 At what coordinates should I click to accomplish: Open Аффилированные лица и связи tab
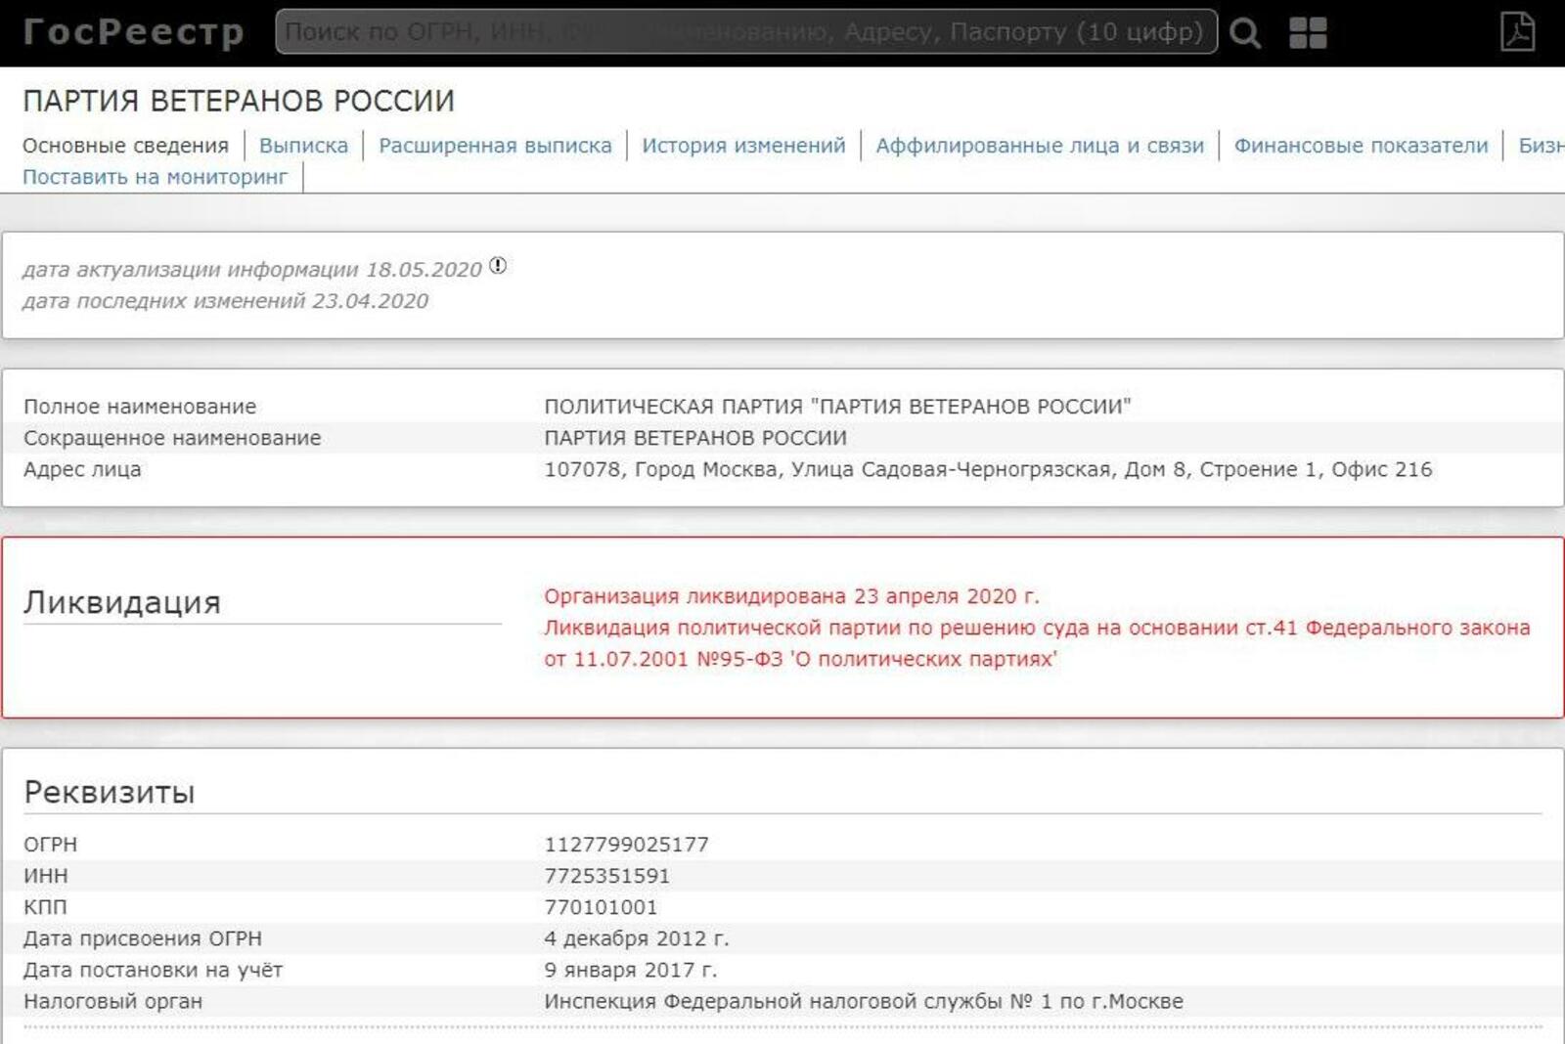coord(1040,146)
